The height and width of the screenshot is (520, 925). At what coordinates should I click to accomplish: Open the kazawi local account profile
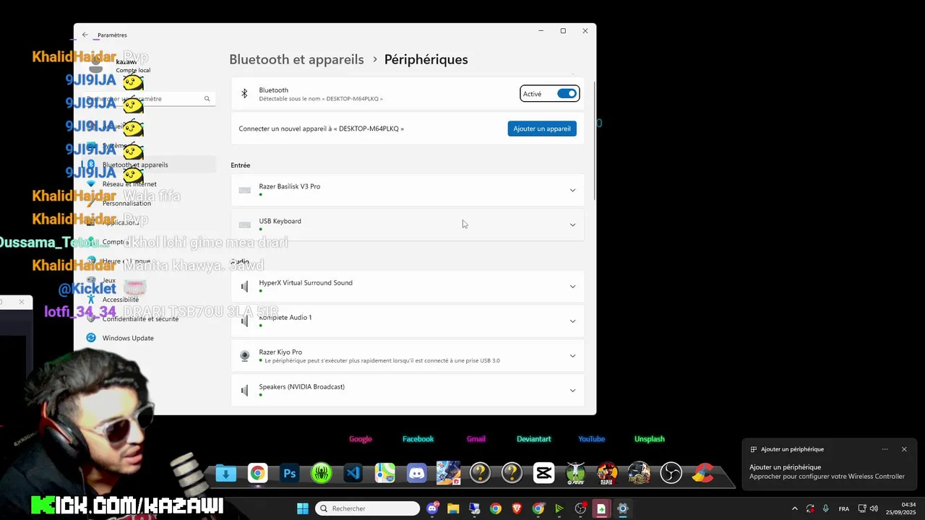coord(119,65)
